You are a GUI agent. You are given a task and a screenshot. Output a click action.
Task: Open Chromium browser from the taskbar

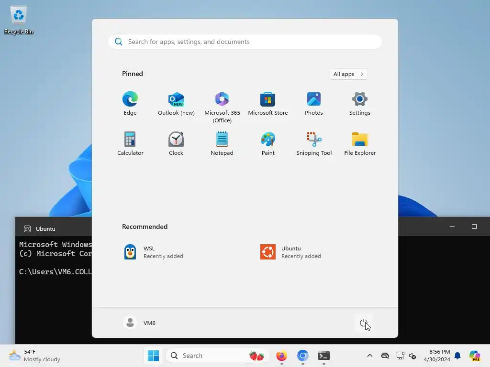coord(302,356)
